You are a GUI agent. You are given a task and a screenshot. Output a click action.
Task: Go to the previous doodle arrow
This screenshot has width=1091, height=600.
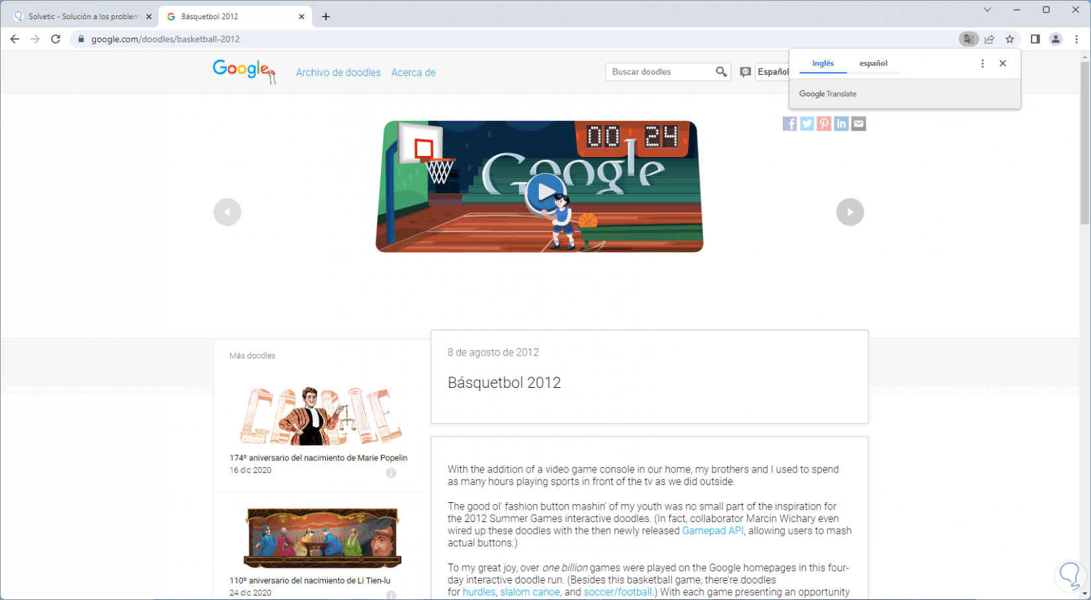(x=227, y=212)
